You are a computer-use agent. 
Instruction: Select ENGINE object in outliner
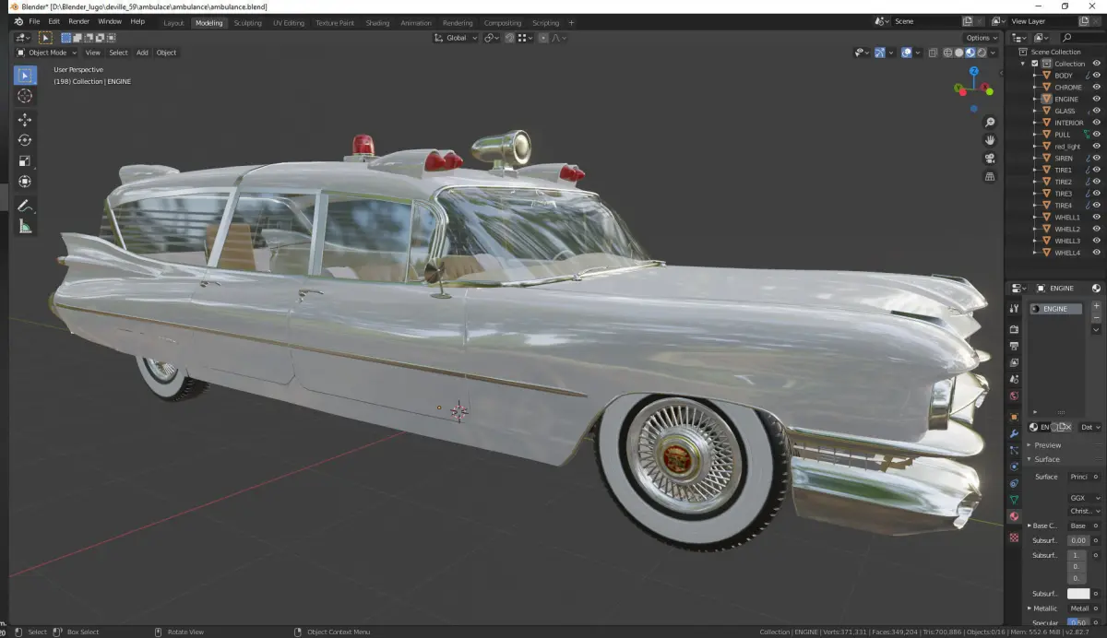click(x=1066, y=99)
